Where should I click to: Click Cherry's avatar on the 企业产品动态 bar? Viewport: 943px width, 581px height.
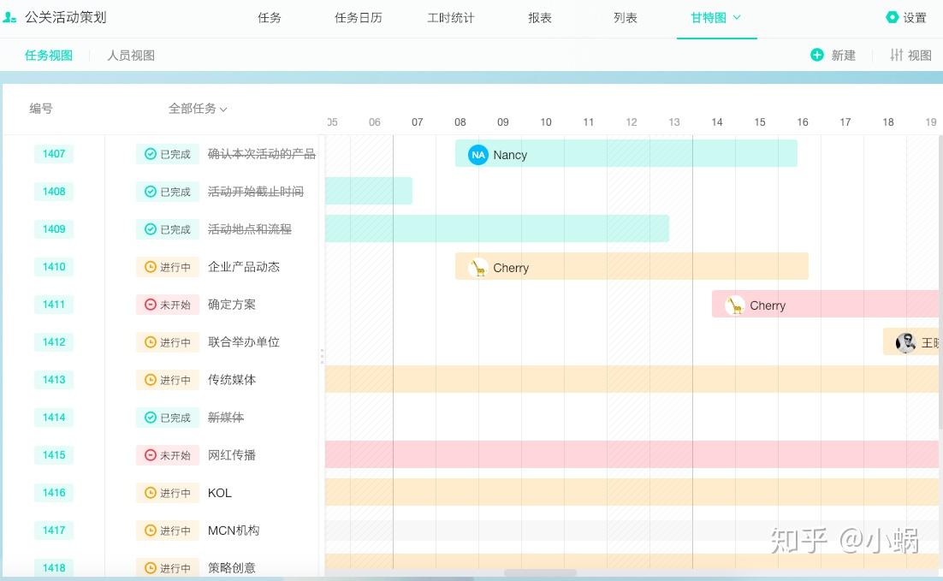477,267
